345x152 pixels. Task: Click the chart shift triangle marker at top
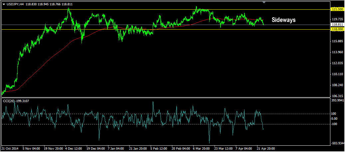(264, 3)
